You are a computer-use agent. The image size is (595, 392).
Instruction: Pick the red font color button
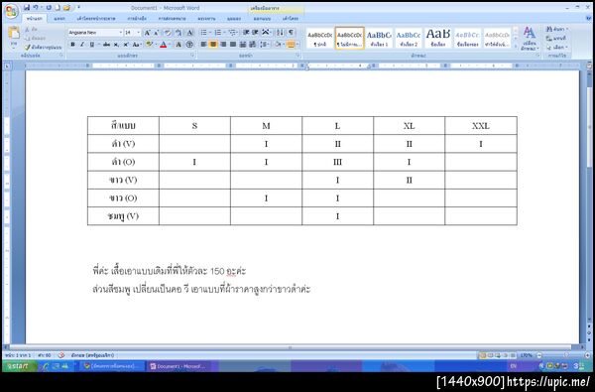point(164,45)
